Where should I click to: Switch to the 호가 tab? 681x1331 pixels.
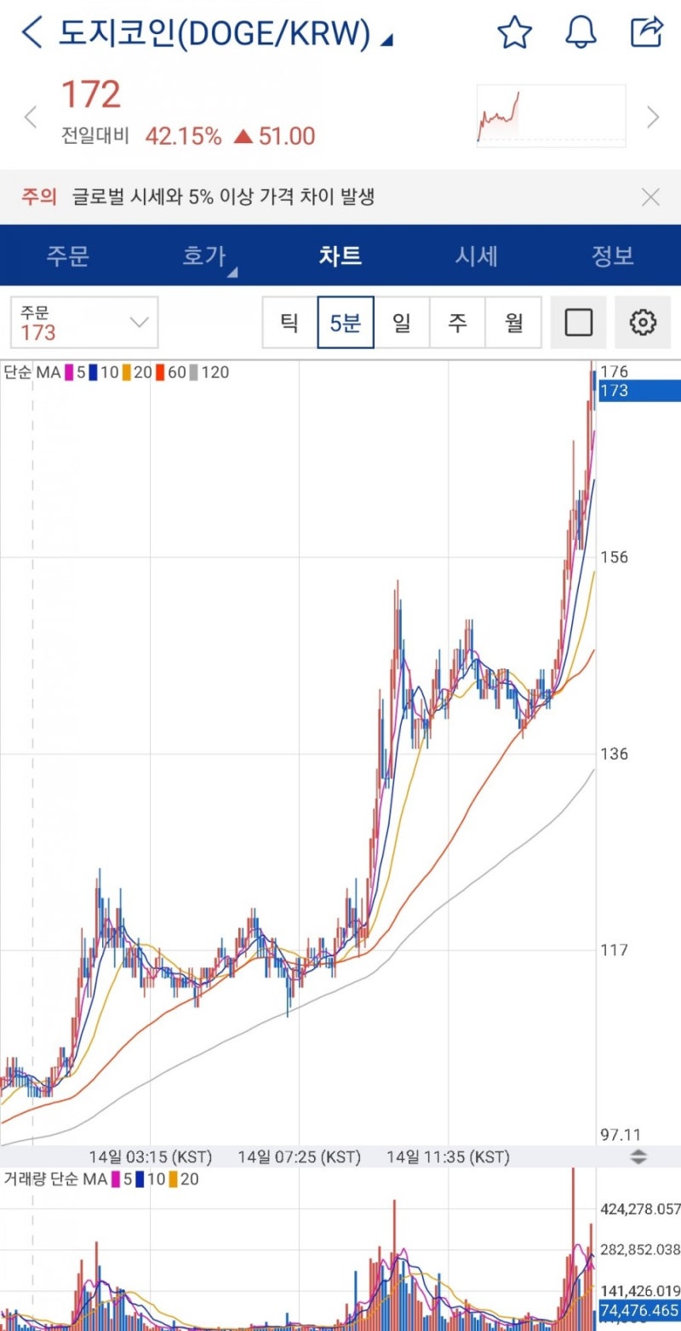(204, 255)
